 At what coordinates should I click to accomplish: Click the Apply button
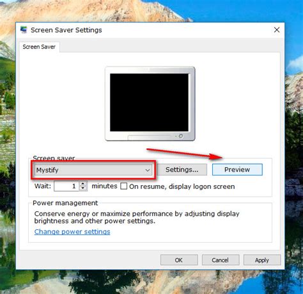tap(262, 260)
